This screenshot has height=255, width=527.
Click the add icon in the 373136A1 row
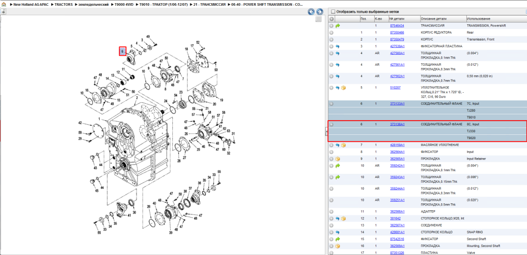click(x=331, y=124)
